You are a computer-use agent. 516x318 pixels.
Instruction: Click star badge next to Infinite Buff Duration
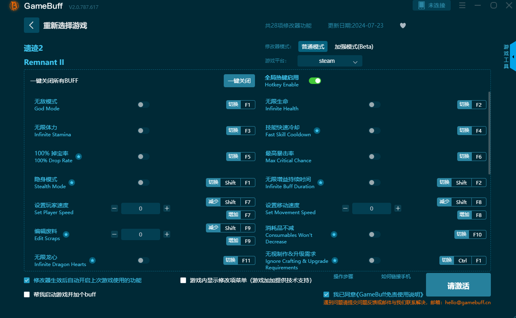(321, 183)
